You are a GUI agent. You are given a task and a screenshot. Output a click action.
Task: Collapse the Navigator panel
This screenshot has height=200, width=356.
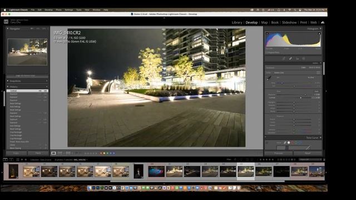(8, 29)
